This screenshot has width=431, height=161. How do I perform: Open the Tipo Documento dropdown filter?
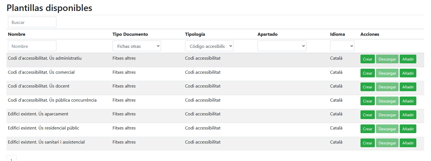137,46
